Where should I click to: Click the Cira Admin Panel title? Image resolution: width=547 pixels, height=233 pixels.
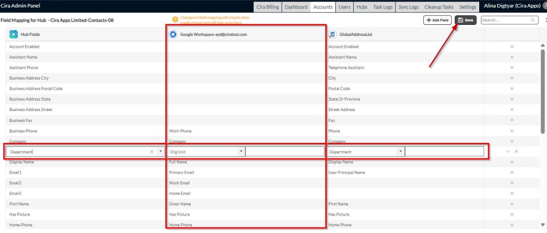tap(20, 5)
